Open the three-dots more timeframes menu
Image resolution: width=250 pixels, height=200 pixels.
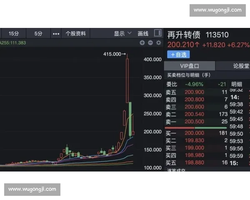[56, 34]
